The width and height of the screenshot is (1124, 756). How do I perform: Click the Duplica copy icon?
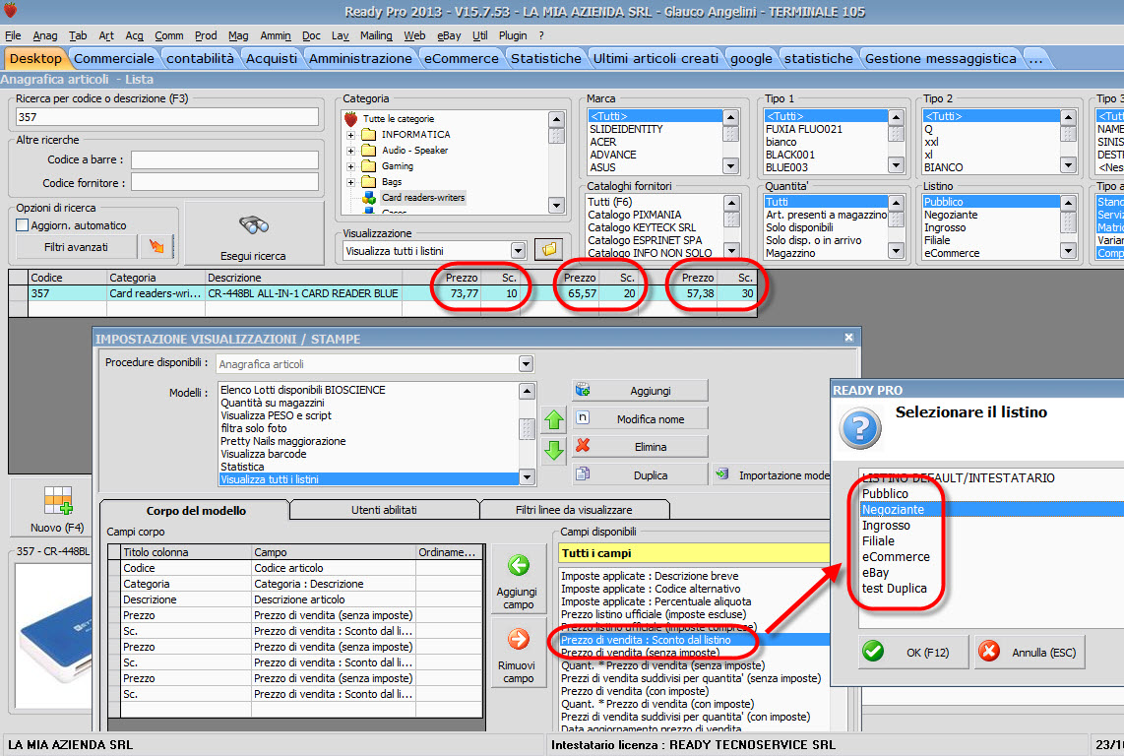583,474
